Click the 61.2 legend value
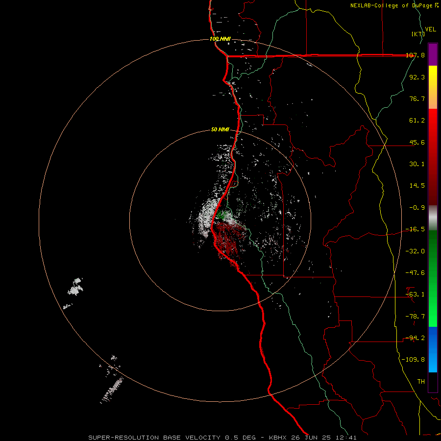441x441 pixels. [417, 121]
